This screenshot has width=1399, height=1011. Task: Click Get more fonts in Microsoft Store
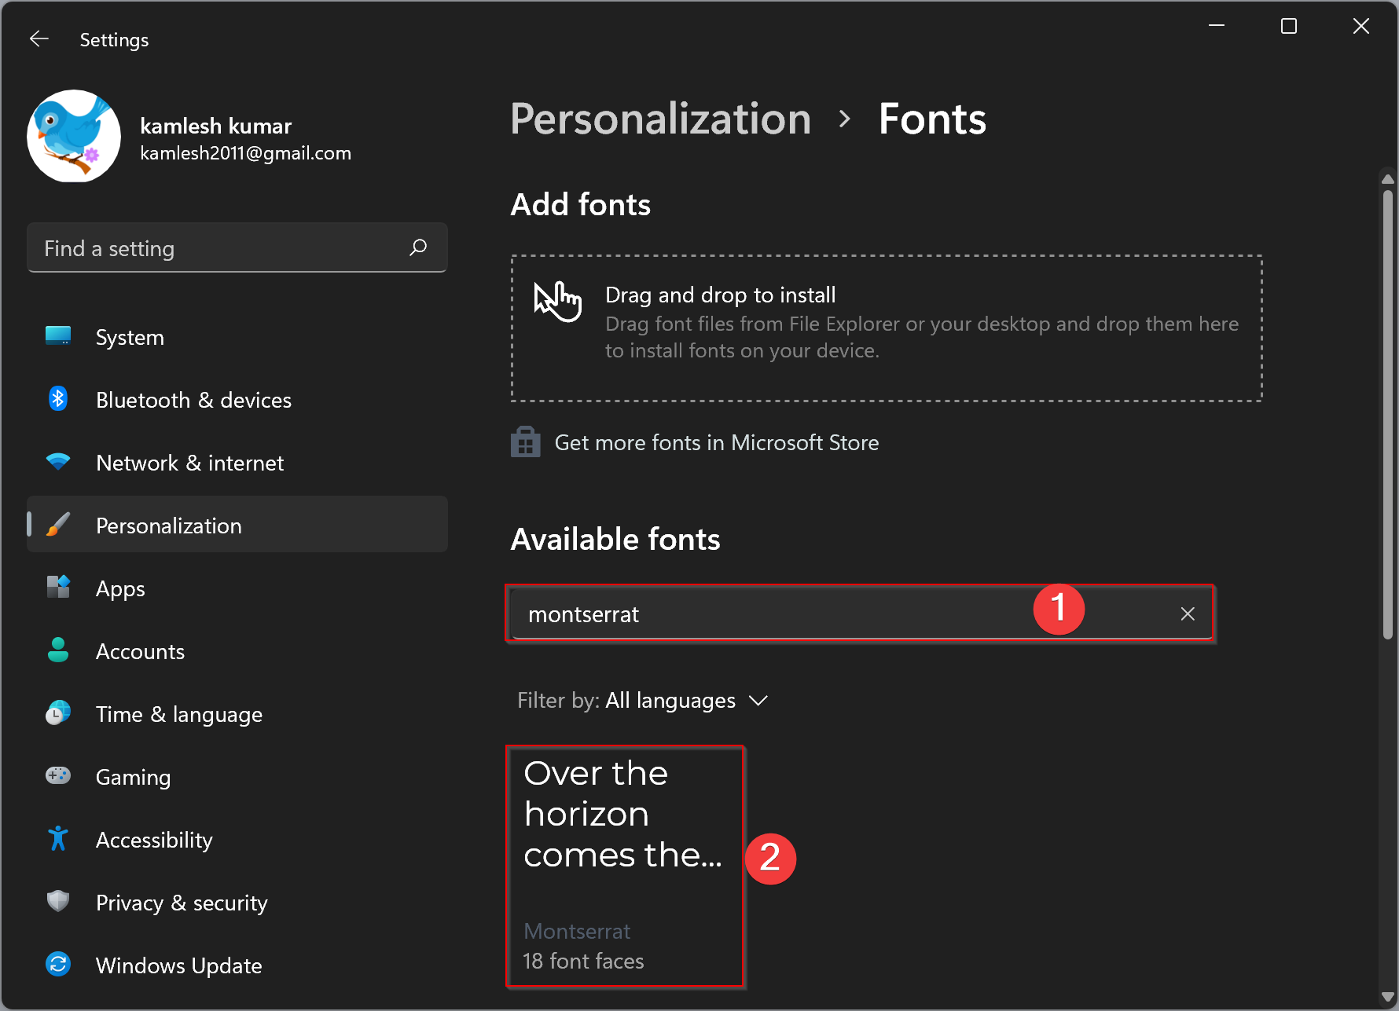tap(716, 442)
